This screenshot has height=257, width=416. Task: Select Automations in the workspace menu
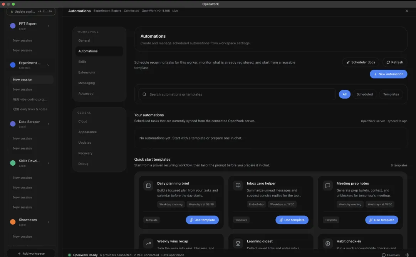tap(99, 51)
